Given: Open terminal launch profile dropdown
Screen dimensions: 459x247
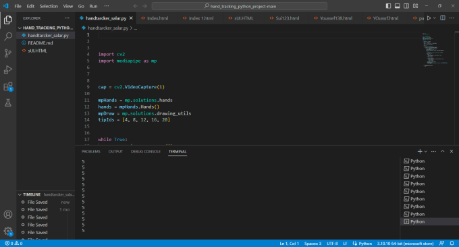Looking at the screenshot, I should 426,151.
